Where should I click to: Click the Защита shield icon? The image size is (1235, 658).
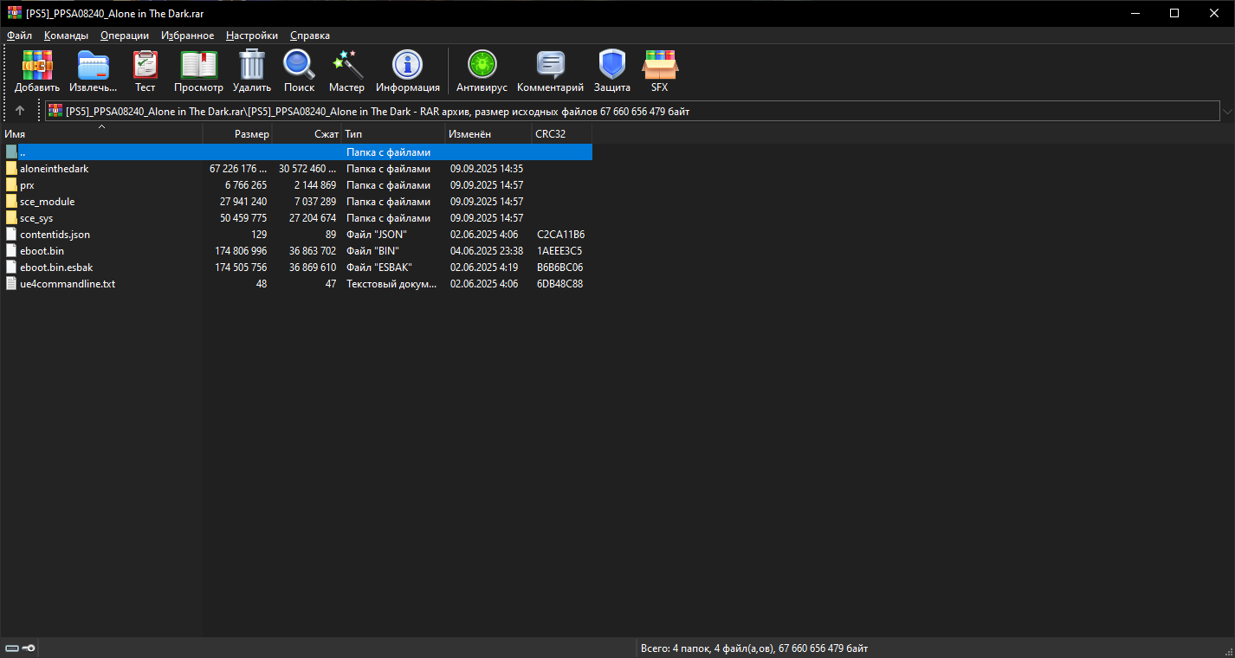[x=612, y=64]
